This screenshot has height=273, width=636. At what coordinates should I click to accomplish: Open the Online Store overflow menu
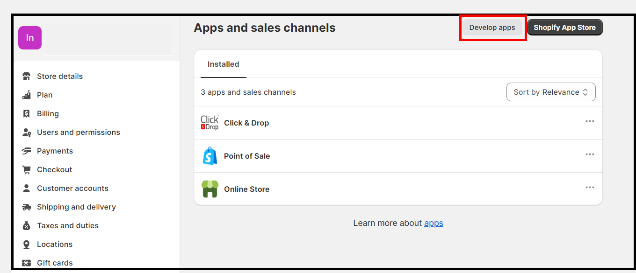click(590, 188)
